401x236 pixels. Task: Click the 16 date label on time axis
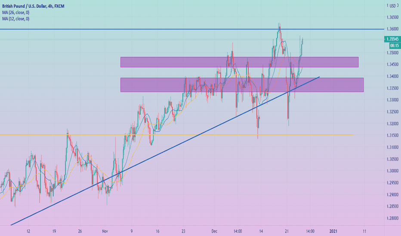[x=157, y=231]
